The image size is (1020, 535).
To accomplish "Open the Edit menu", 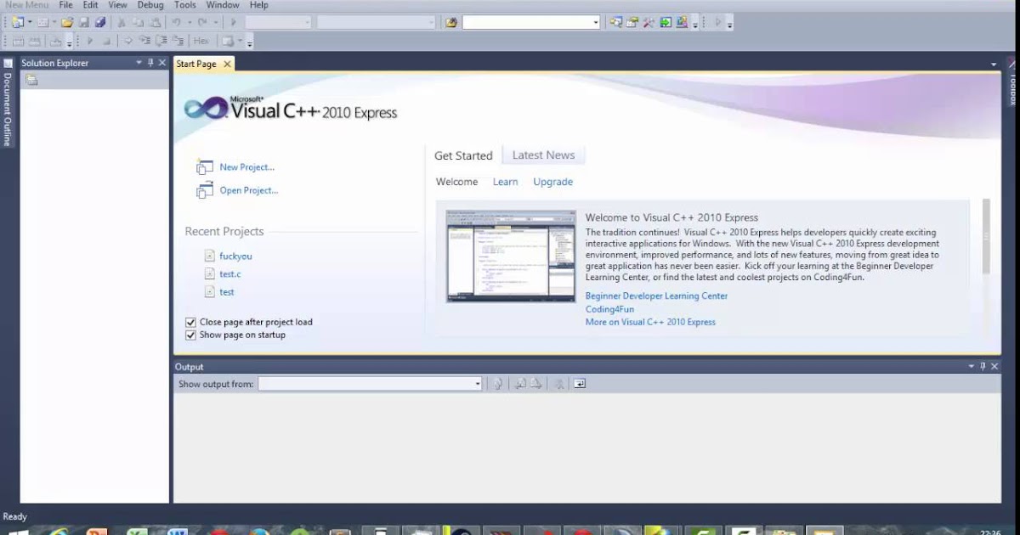I will point(90,5).
